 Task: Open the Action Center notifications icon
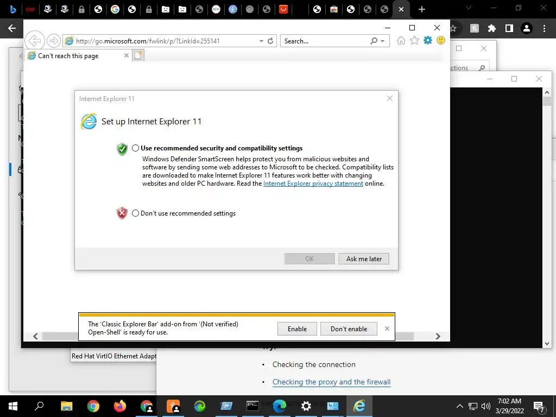point(539,407)
